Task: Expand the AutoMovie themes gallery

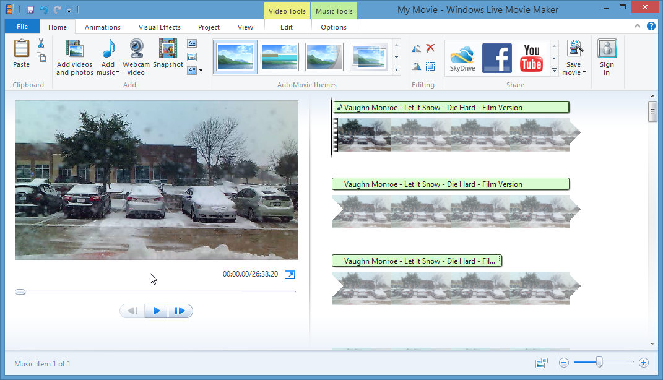Action: click(x=397, y=69)
